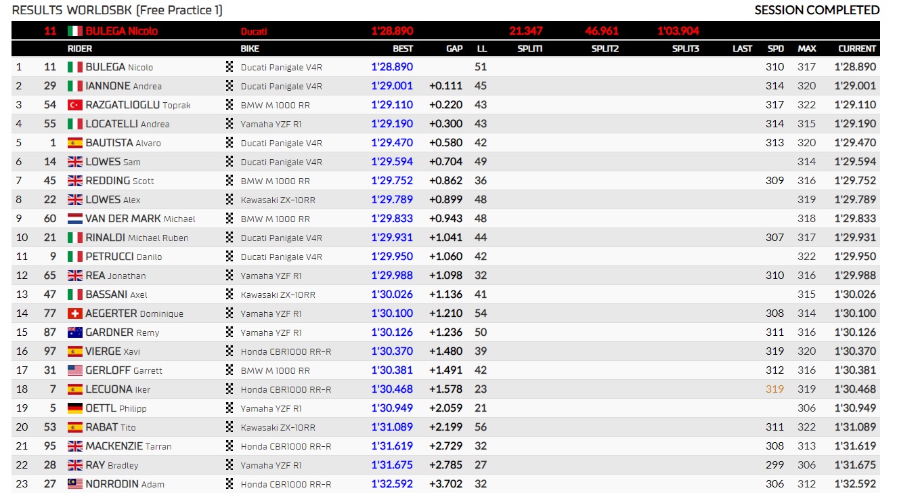Screen dimensions: 897x499
Task: Click the SPD column header
Action: 776,49
